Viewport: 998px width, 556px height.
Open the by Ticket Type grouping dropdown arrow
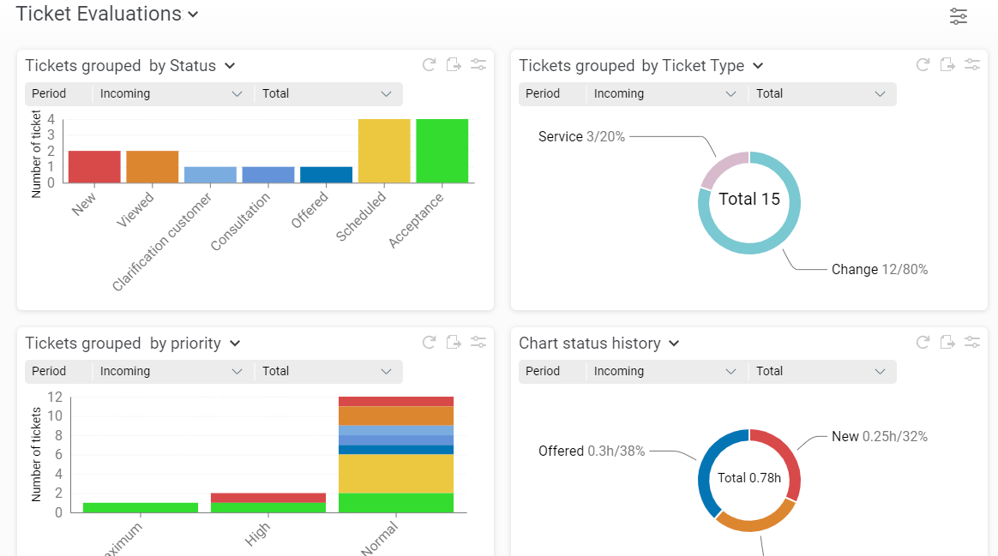tap(757, 66)
